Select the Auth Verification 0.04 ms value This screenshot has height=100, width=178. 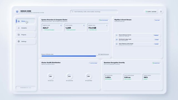point(127,77)
